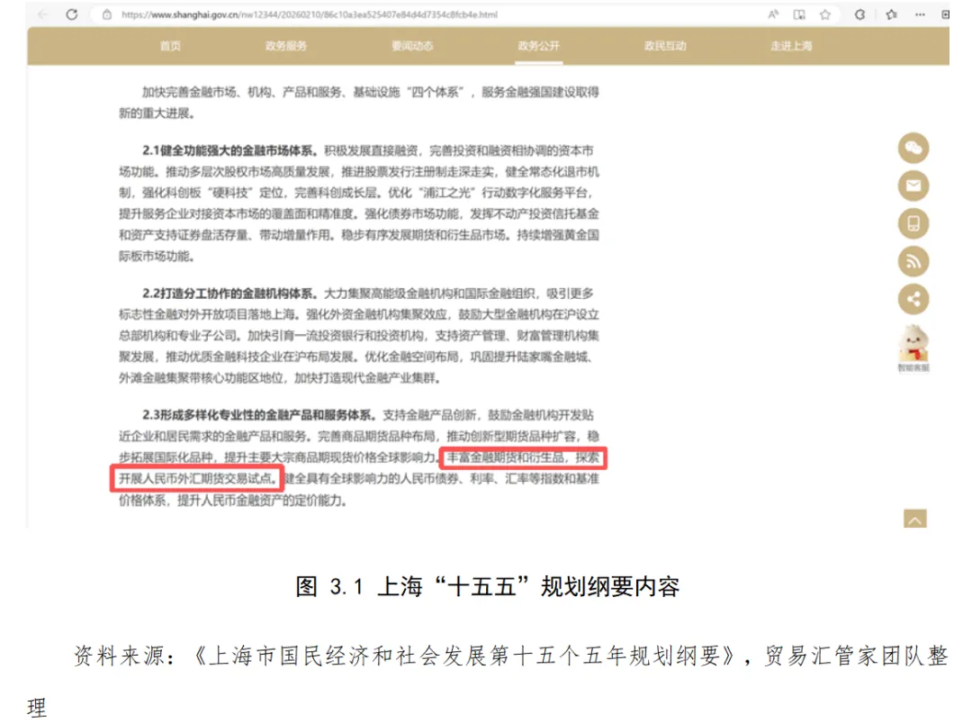Image resolution: width=972 pixels, height=724 pixels.
Task: Select 首页 in the navigation bar
Action: [x=171, y=47]
